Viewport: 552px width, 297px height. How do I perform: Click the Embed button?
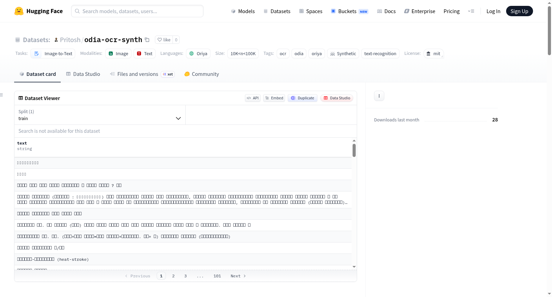274,98
